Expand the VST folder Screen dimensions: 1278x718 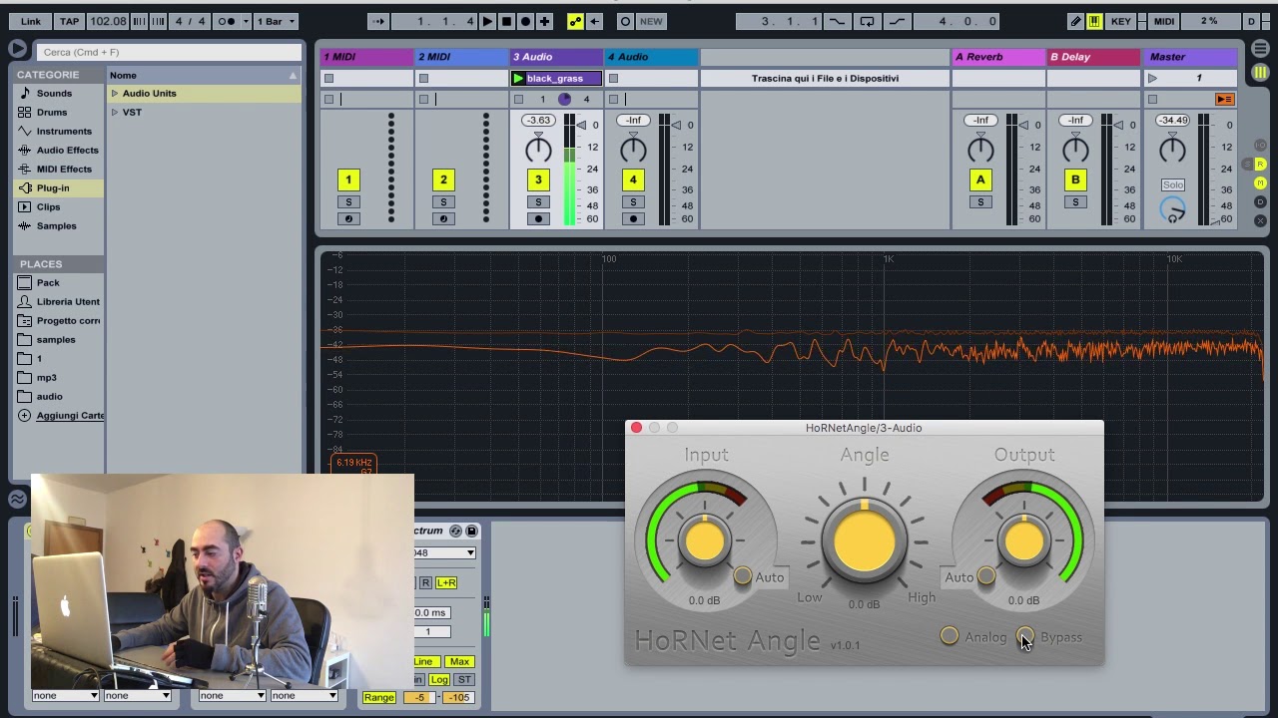pos(115,112)
